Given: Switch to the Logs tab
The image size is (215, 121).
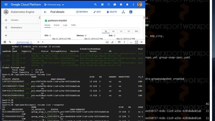Looking at the screenshot, I should point(65,25).
